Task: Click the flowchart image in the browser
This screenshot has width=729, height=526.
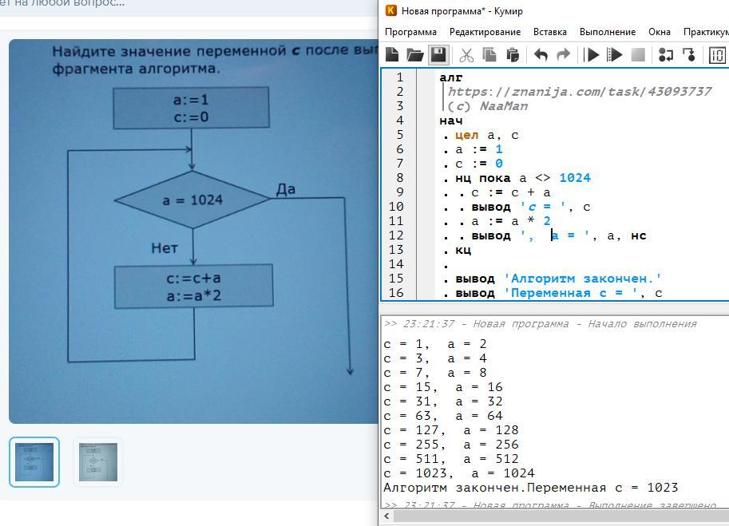Action: click(193, 231)
